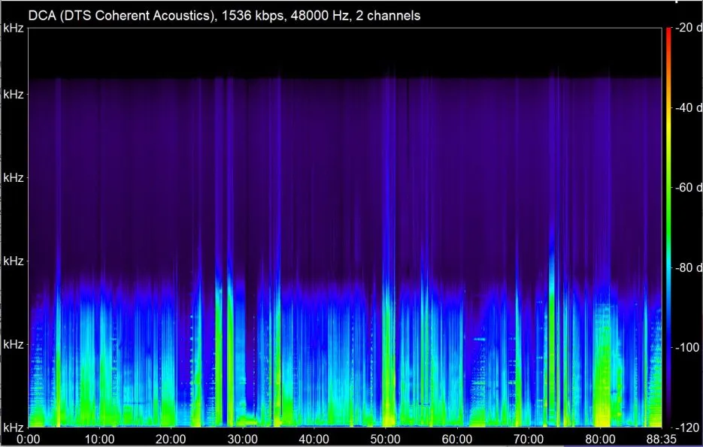This screenshot has width=703, height=447.
Task: Click the -100 dB scale label
Action: point(686,347)
